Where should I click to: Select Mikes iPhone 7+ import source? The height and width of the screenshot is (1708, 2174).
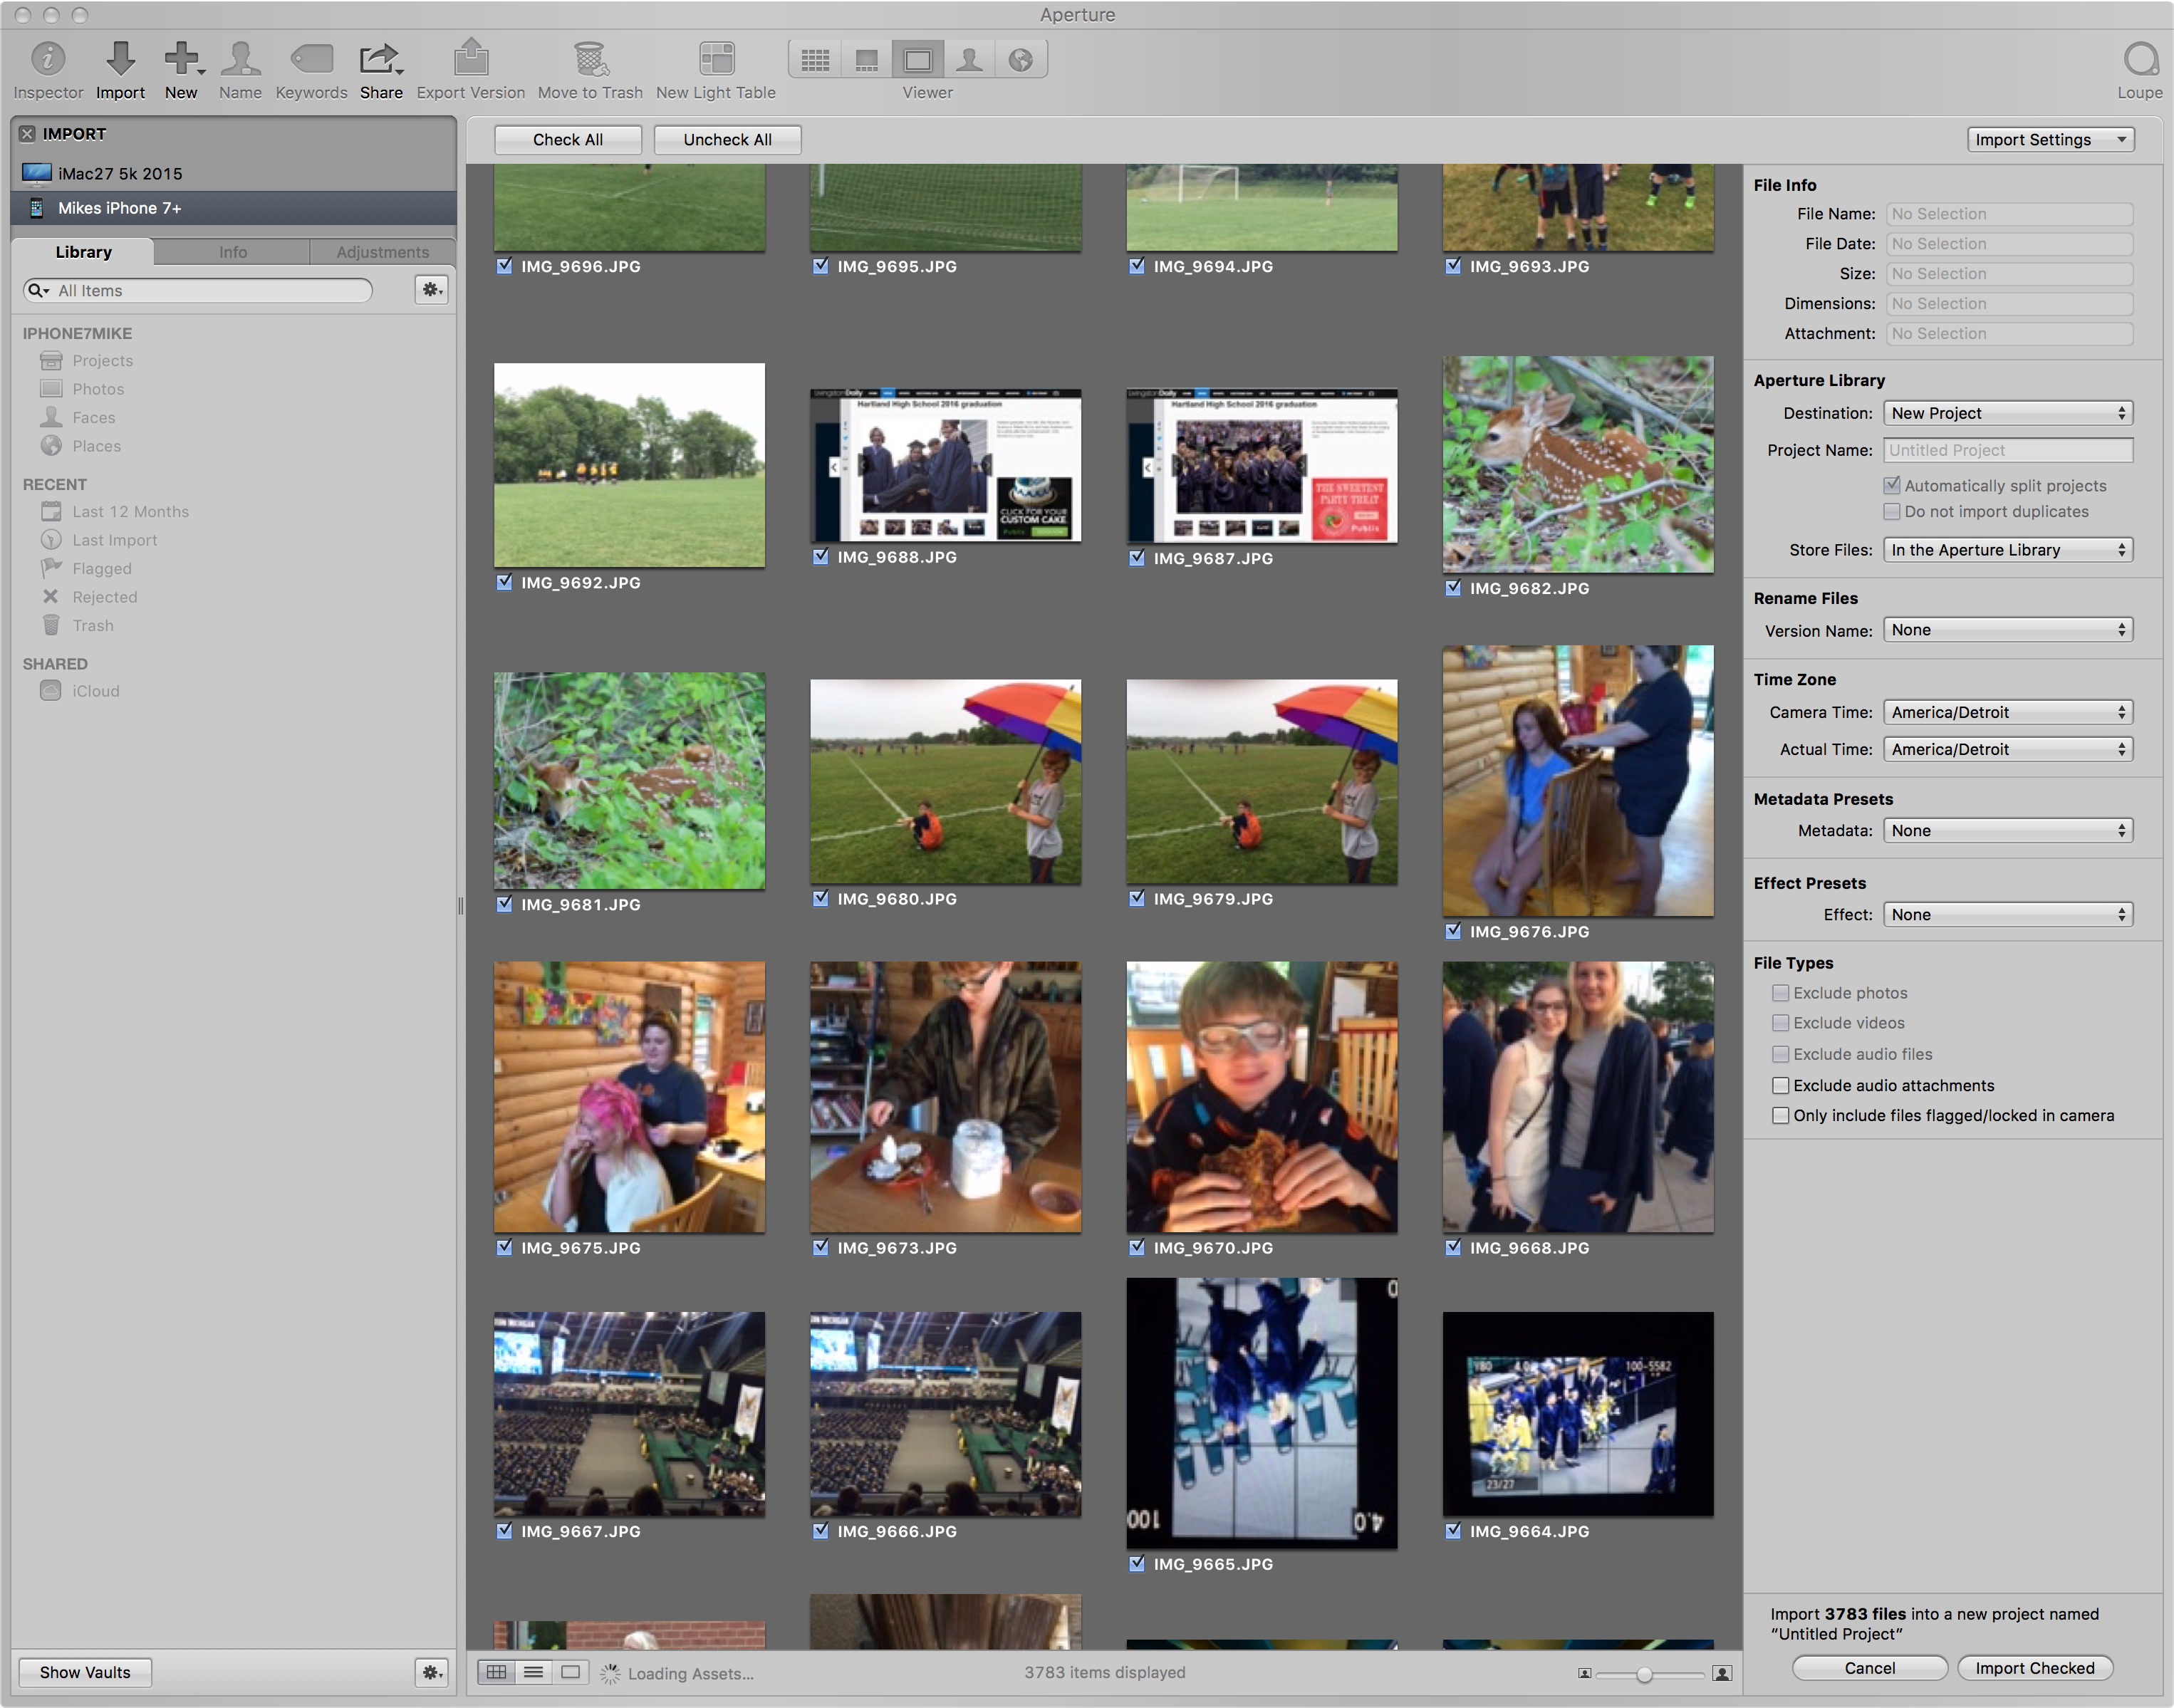120,208
